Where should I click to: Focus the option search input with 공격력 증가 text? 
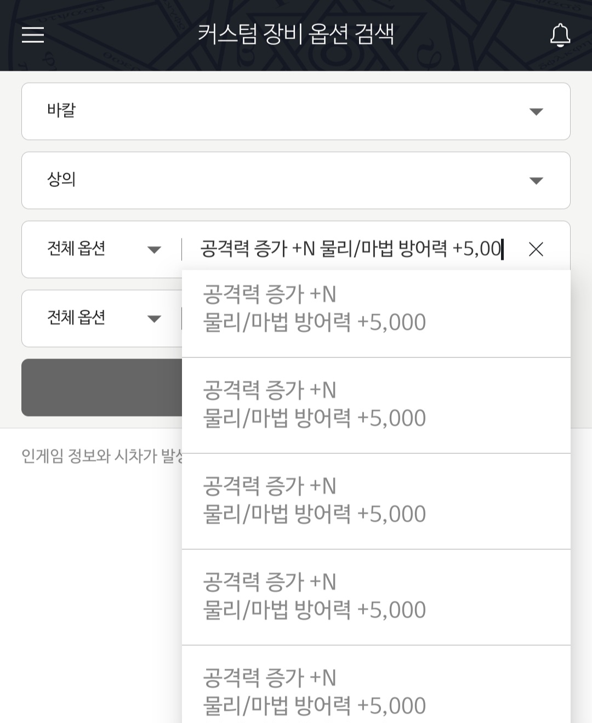(x=351, y=249)
